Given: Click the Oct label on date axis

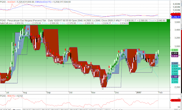Looking at the screenshot, I should click(x=71, y=92).
